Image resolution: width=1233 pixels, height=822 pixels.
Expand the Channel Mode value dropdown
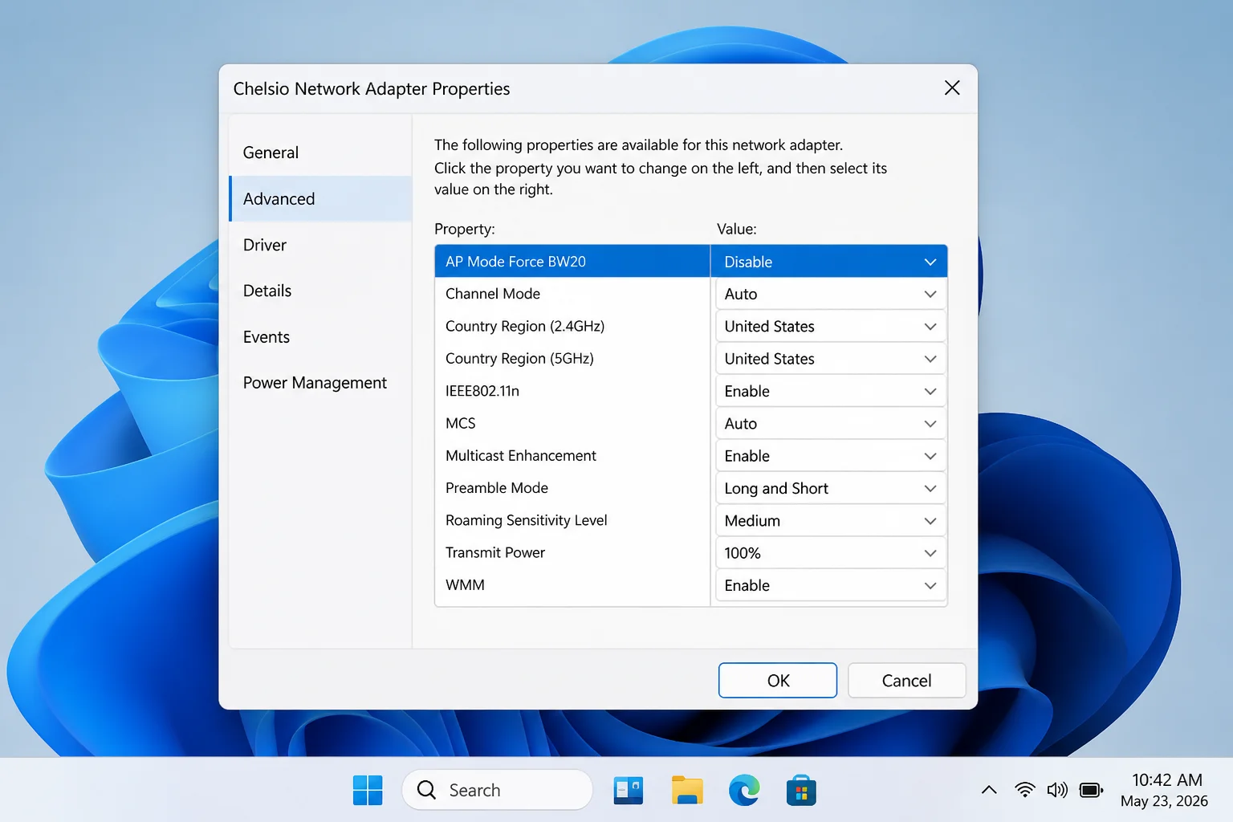[830, 294]
